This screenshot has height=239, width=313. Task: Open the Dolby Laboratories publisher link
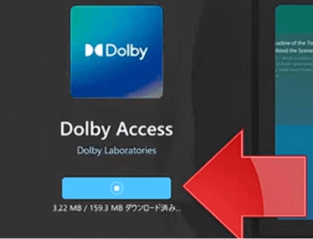click(117, 150)
